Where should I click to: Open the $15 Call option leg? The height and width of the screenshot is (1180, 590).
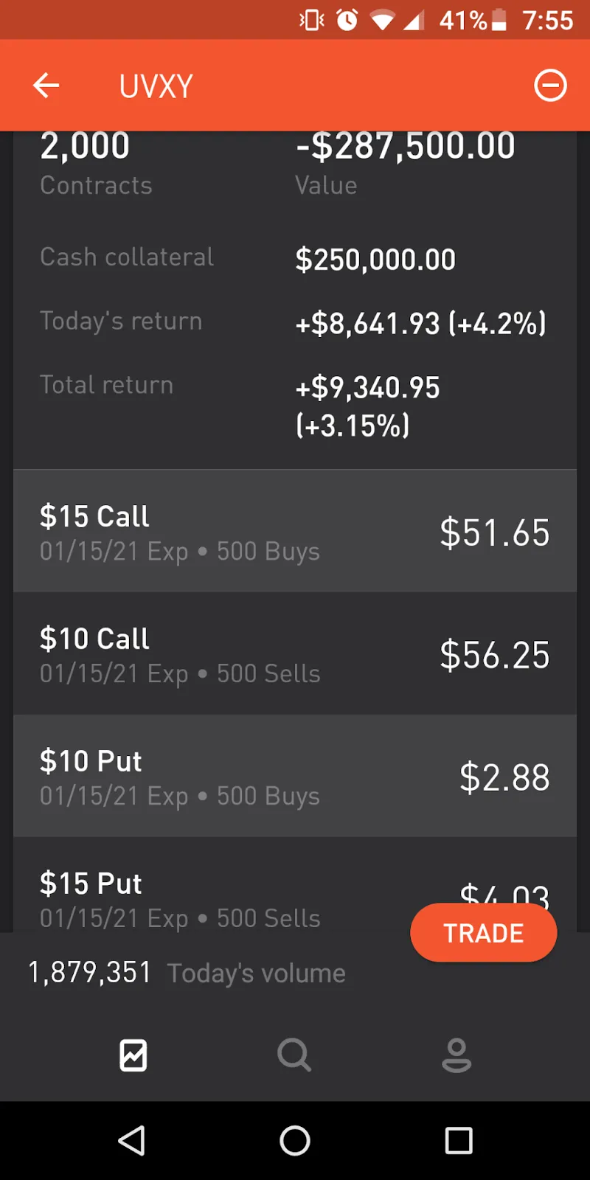[x=295, y=531]
